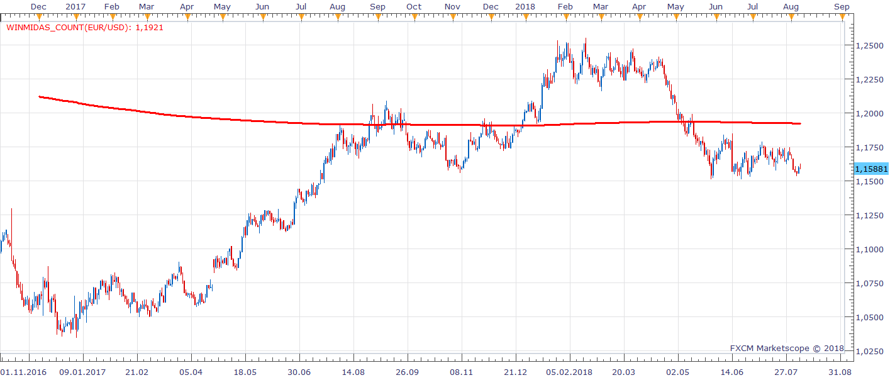895x380 pixels.
Task: Select the 2017 year label on timeline
Action: [x=75, y=6]
